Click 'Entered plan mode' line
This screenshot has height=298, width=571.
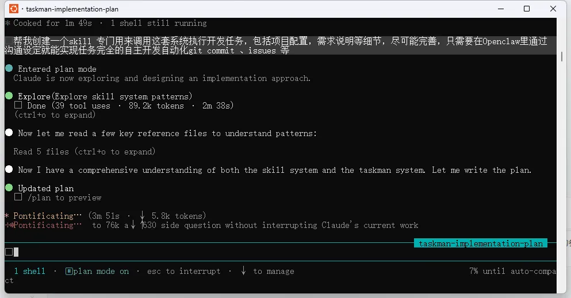57,69
